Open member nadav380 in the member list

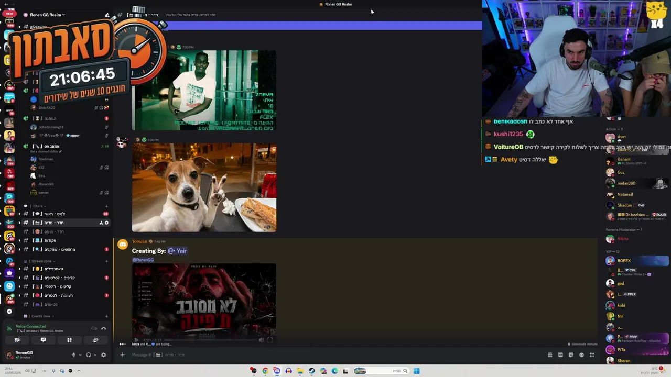coord(637,183)
